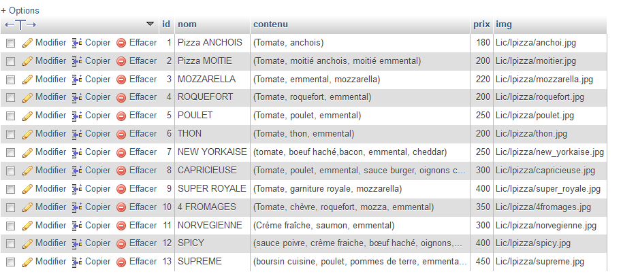Click Modifier link for CAPRICIEUSE row
The width and height of the screenshot is (638, 278).
pyautogui.click(x=50, y=171)
